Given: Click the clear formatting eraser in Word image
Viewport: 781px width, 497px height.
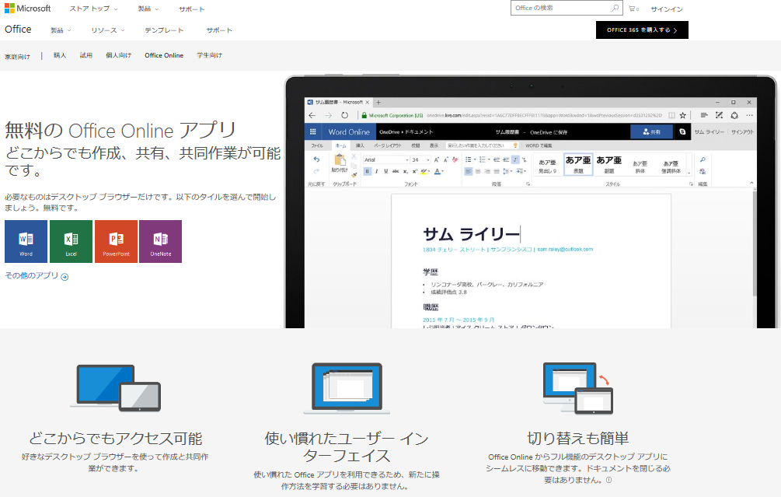Looking at the screenshot, I should [455, 159].
